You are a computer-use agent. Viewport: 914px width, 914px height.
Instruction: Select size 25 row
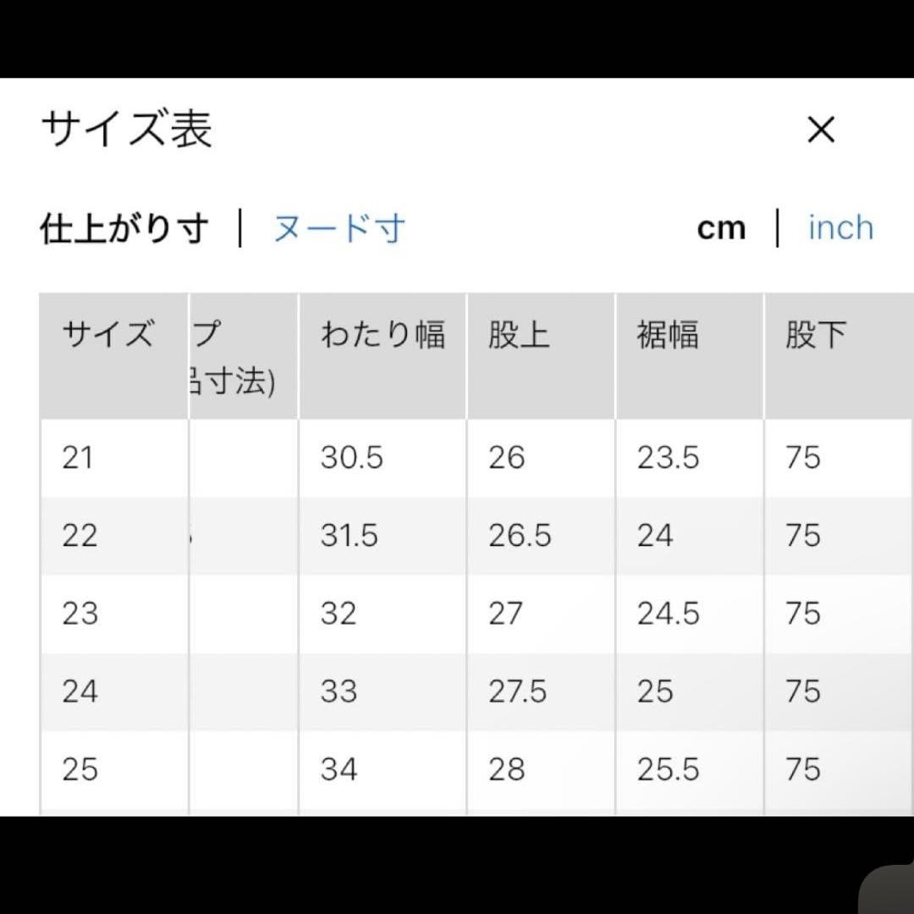pos(476,770)
